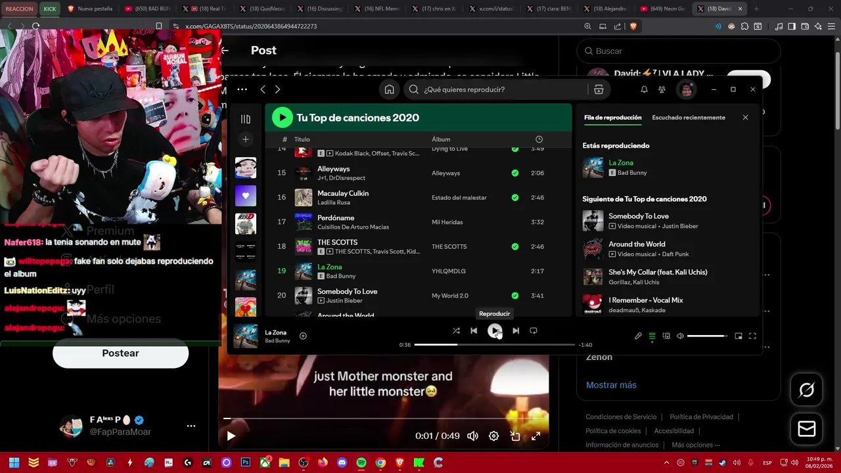Toggle the Spotify queue view icon
The image size is (841, 473).
click(x=652, y=336)
